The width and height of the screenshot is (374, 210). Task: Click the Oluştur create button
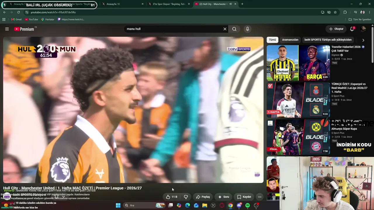point(336,29)
